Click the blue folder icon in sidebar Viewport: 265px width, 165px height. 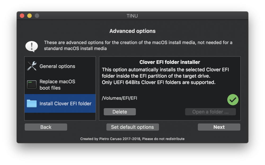(32, 103)
